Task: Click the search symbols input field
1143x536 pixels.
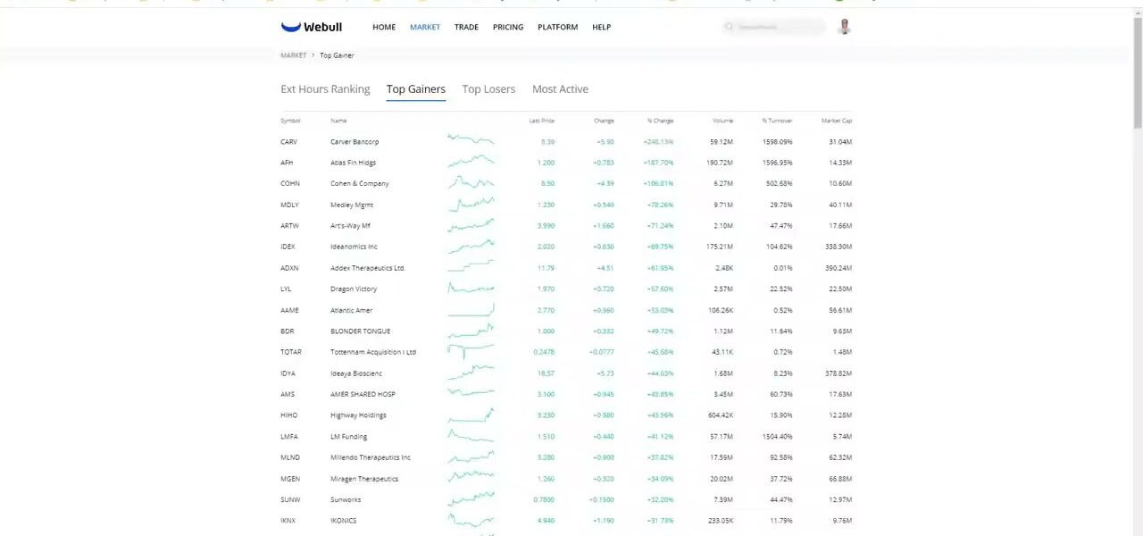Action: coord(777,27)
